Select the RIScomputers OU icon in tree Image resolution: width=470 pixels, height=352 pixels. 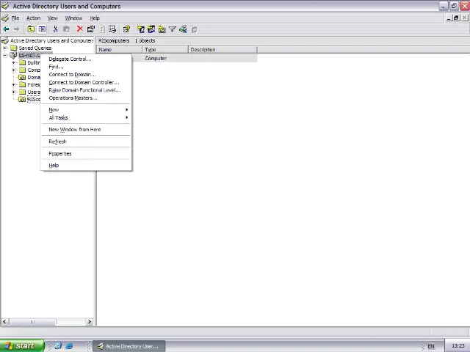[x=22, y=100]
